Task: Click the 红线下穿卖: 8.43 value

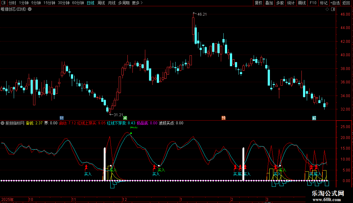Action: [x=121, y=123]
